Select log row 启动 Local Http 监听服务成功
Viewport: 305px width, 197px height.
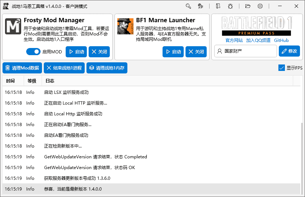(x=151, y=114)
